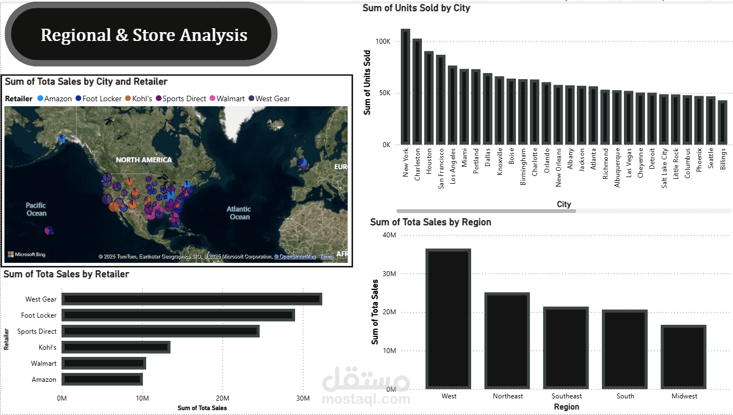Select the Miami units sold bar
This screenshot has height=415, width=733.
(464, 107)
